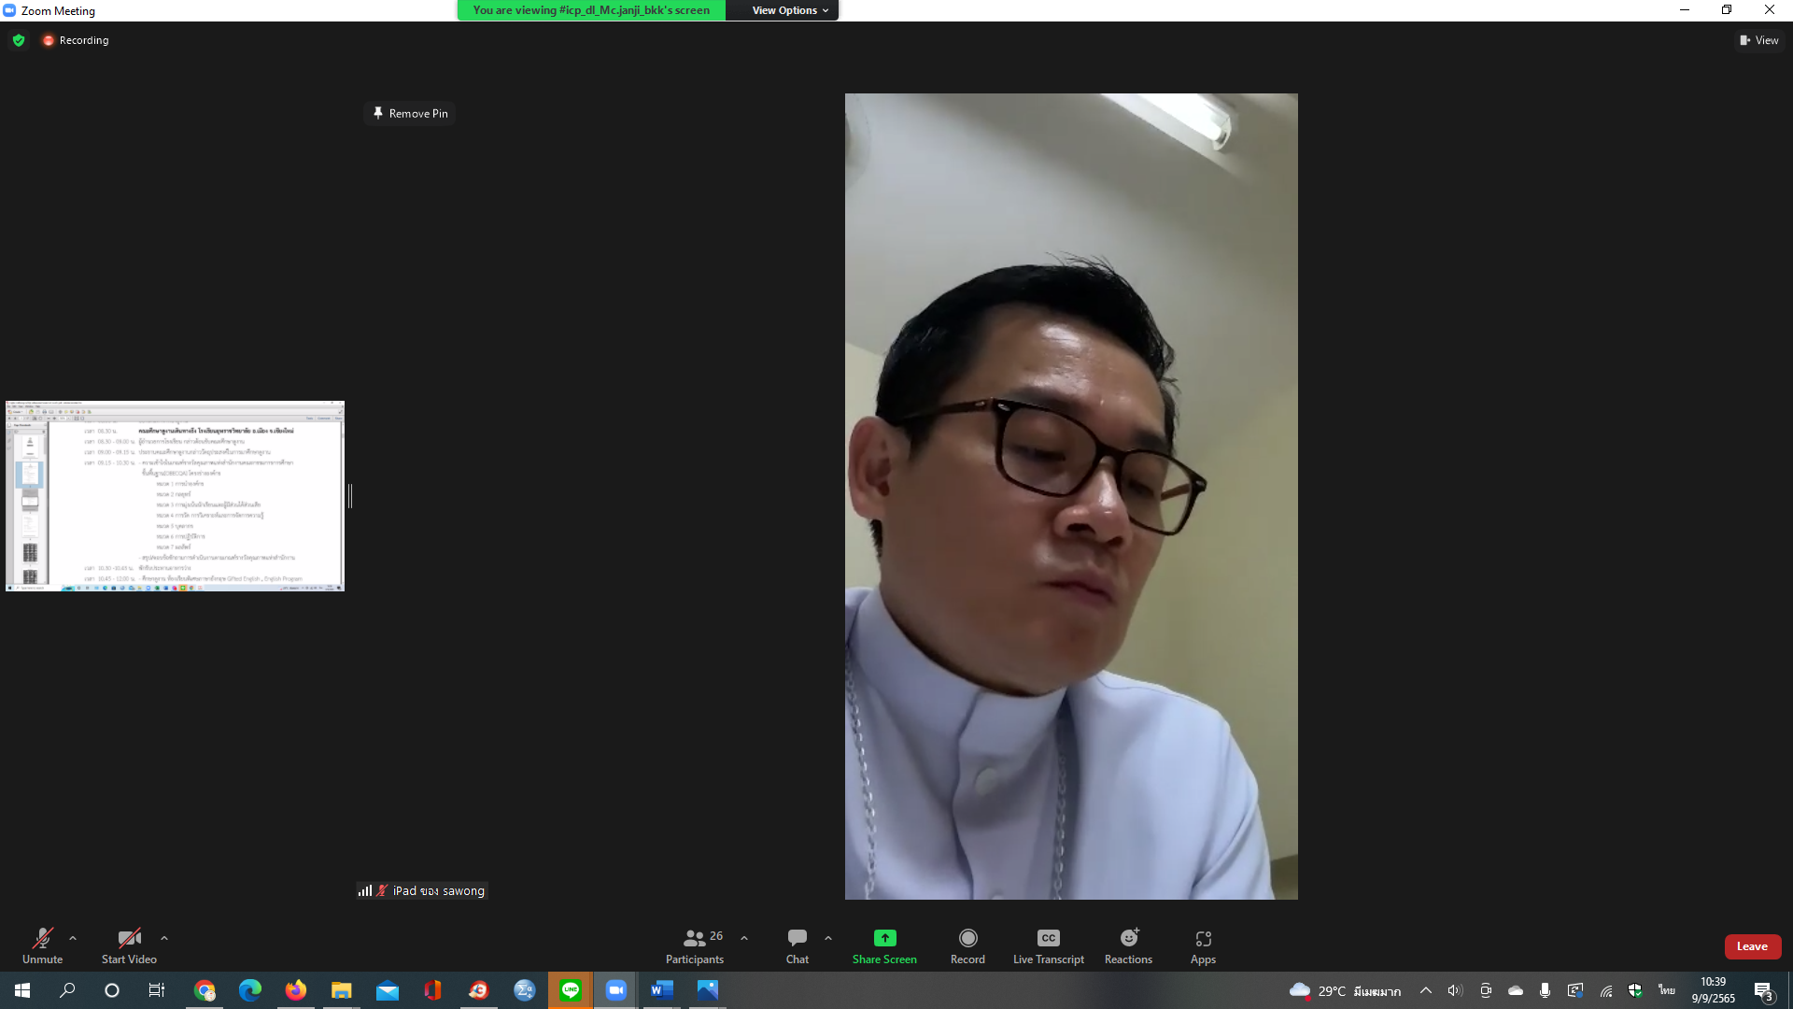The image size is (1793, 1009).
Task: Open the Chat panel
Action: (798, 945)
